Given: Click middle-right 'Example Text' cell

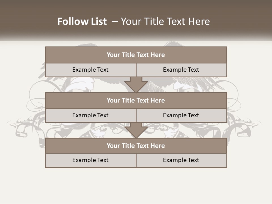Looking at the screenshot, I should [x=181, y=115].
